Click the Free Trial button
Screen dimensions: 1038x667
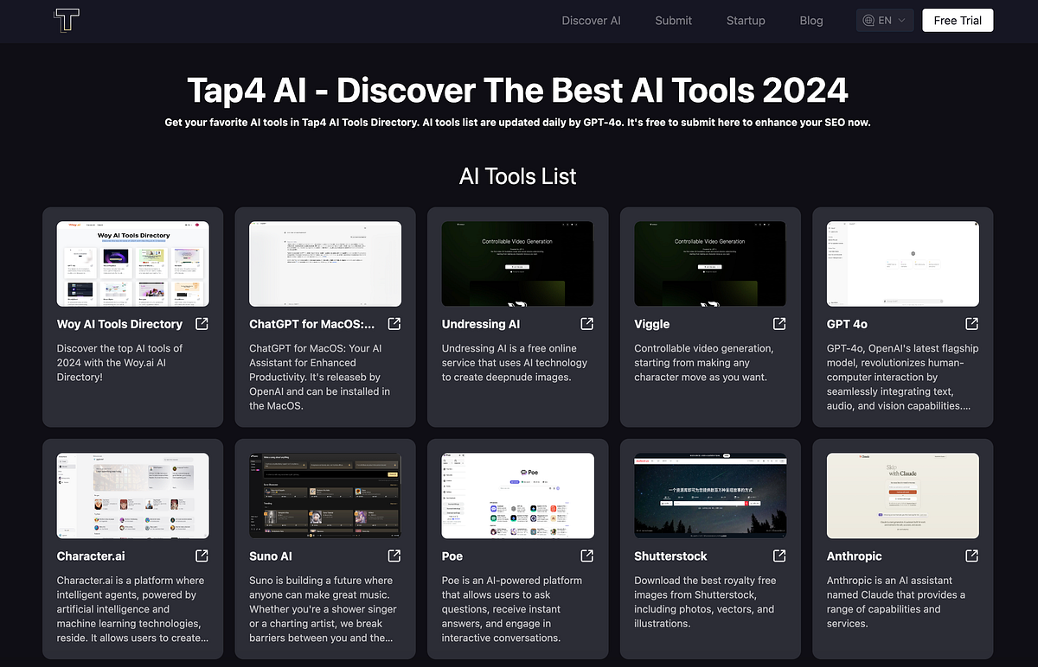(958, 20)
